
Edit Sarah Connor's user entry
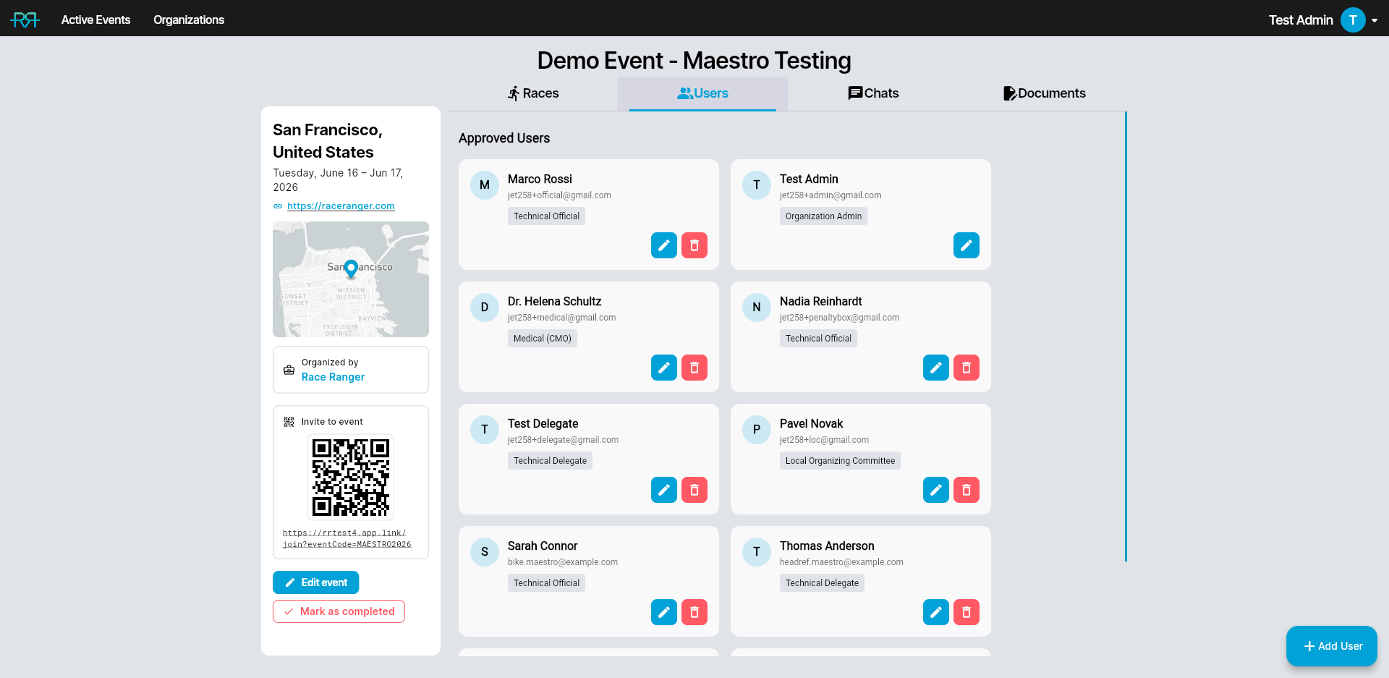(664, 612)
